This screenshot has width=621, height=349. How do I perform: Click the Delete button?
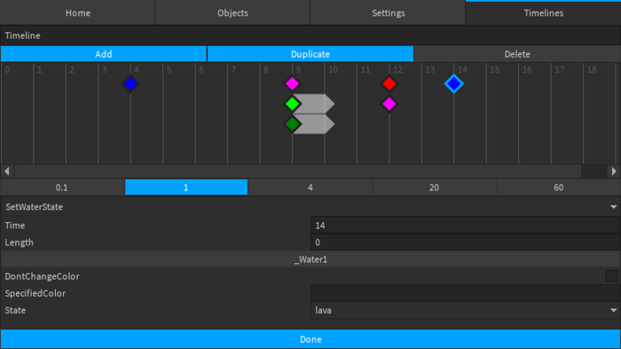[517, 54]
